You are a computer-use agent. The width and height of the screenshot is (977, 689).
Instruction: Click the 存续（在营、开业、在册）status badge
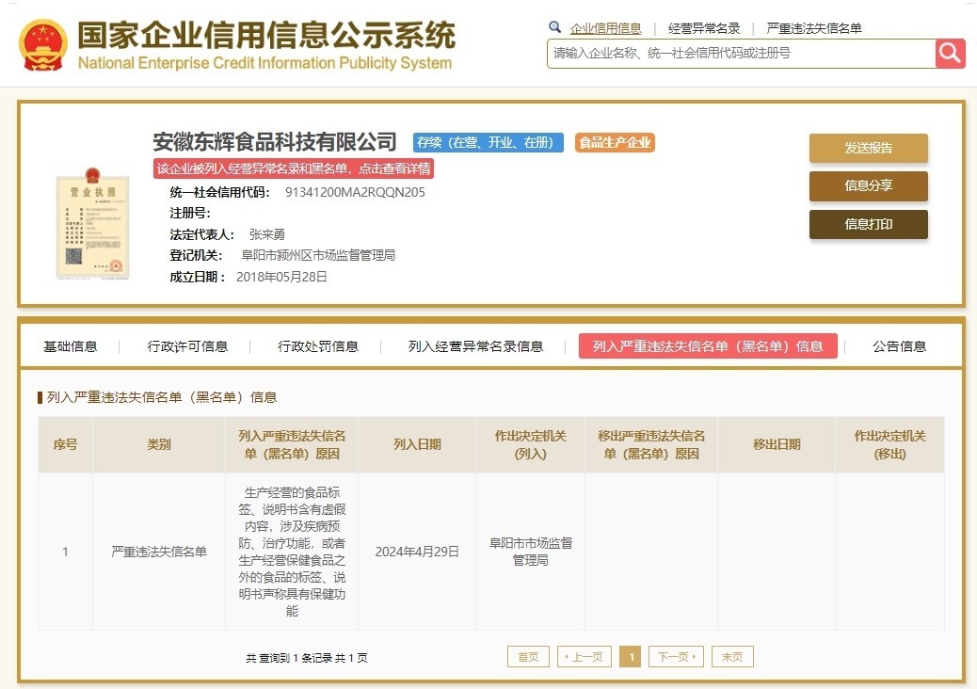(488, 143)
